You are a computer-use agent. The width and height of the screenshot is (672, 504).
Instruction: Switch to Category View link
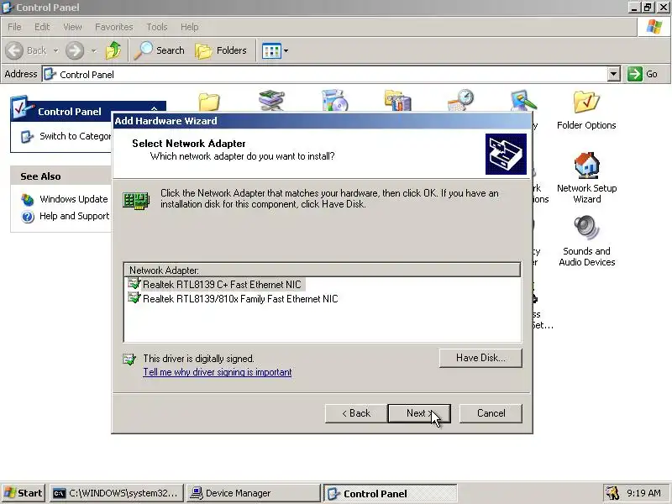[x=76, y=136]
